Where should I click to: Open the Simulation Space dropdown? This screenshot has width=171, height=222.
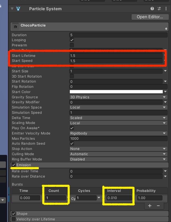(118, 107)
